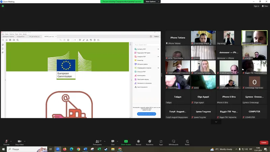Show next page of gallery participants
Viewport: 270px width, 152px height.
click(x=216, y=122)
